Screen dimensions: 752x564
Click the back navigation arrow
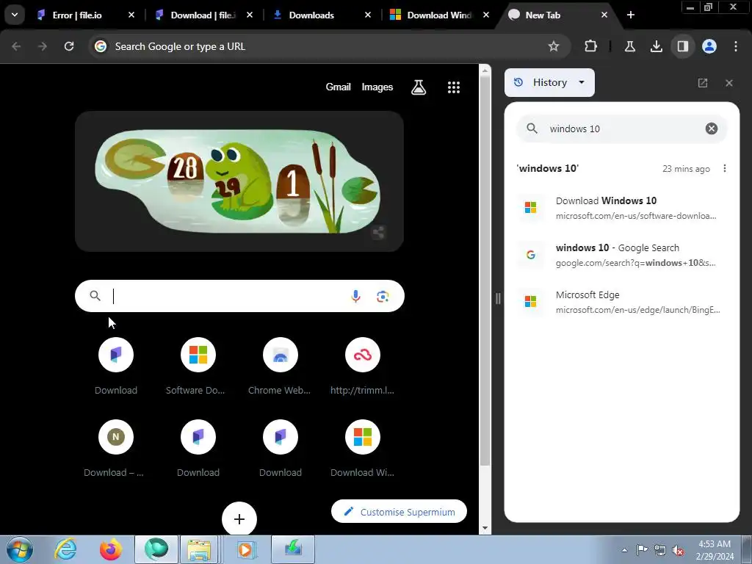point(16,46)
